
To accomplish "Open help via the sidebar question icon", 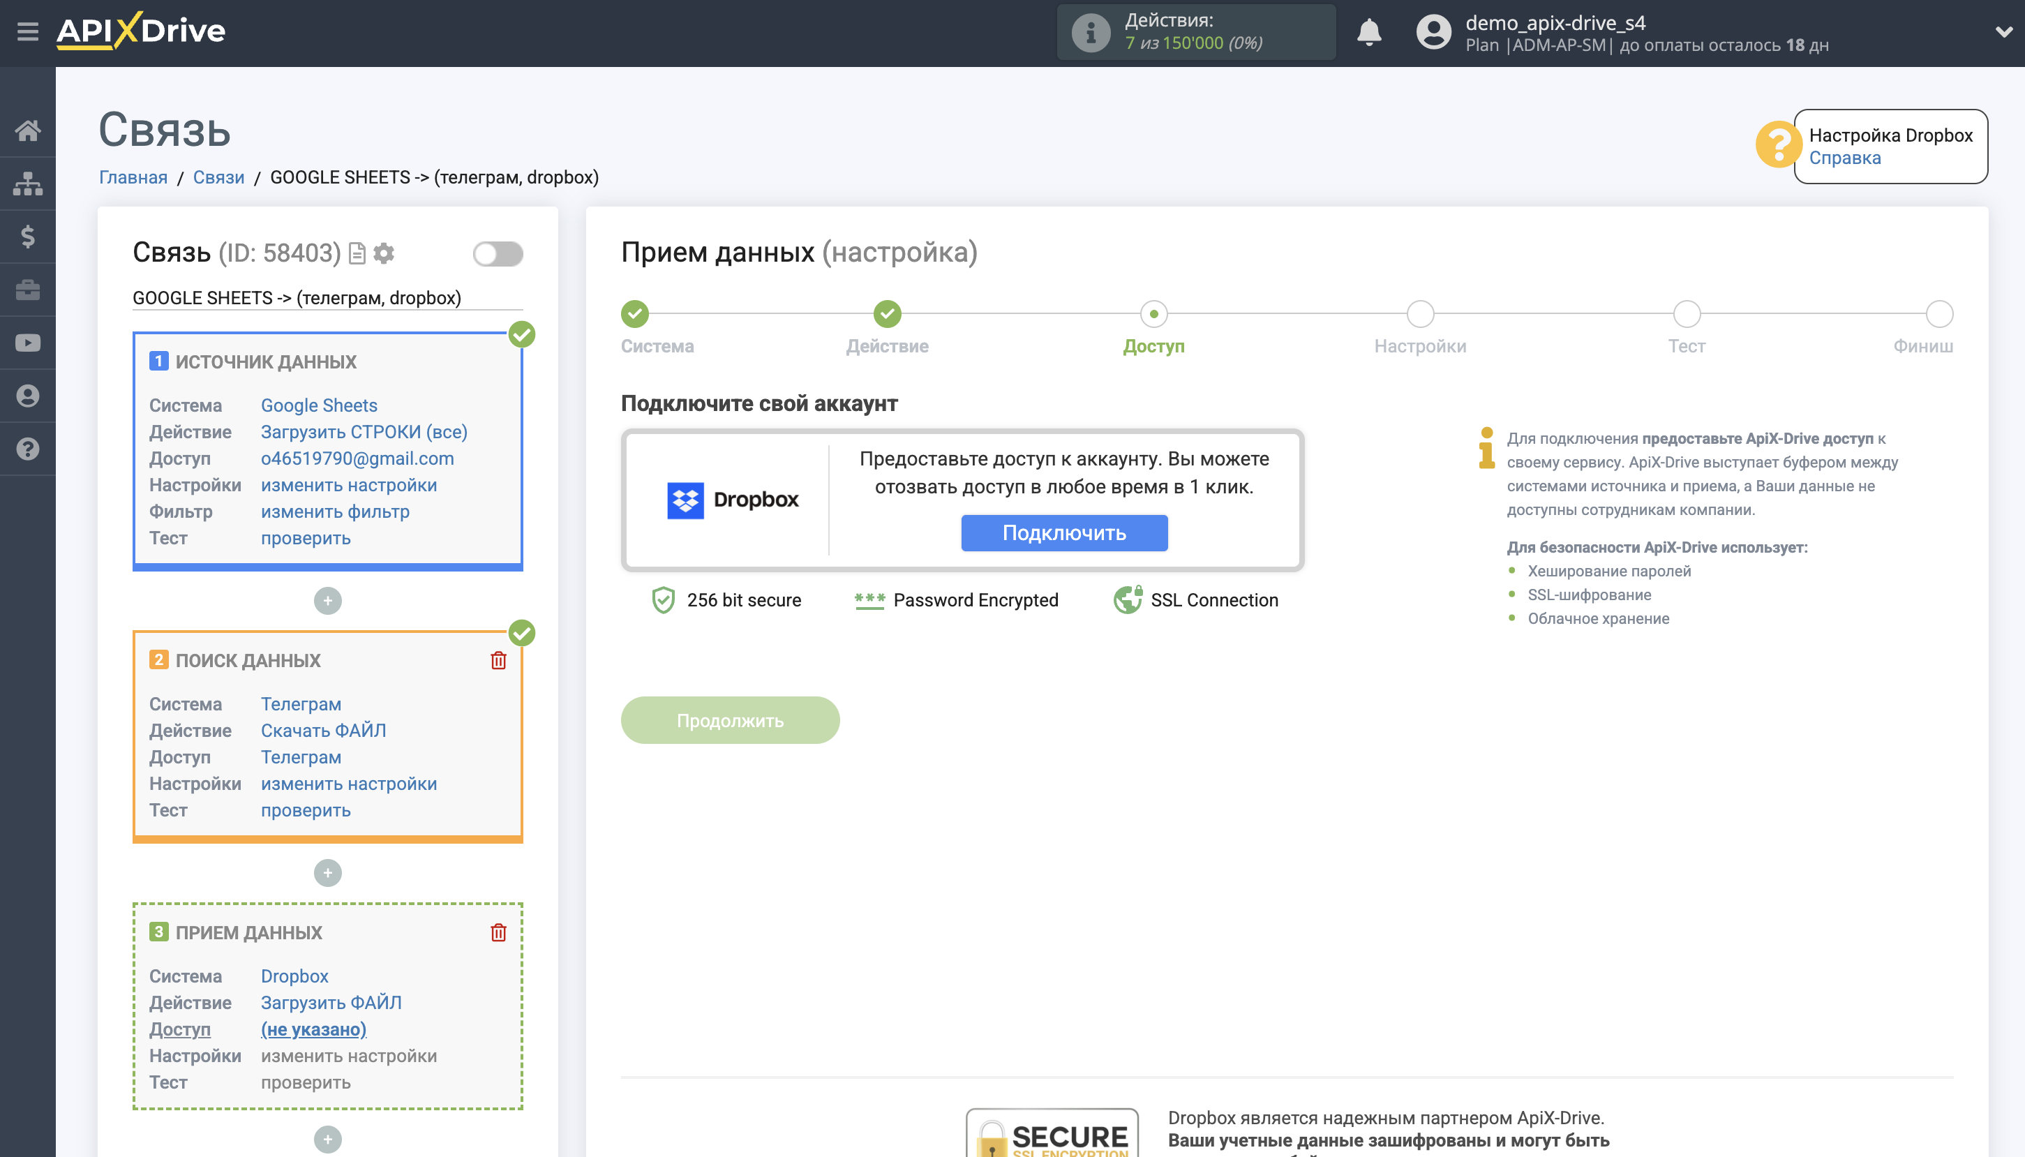I will [x=29, y=448].
